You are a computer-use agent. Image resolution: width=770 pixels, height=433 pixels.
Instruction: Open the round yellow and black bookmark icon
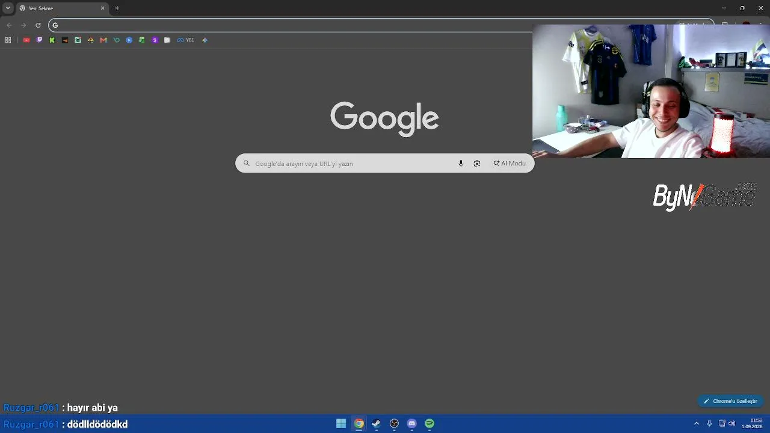(91, 40)
